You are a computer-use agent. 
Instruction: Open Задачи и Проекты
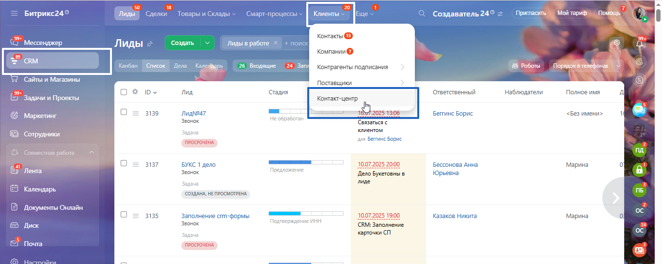coord(52,98)
